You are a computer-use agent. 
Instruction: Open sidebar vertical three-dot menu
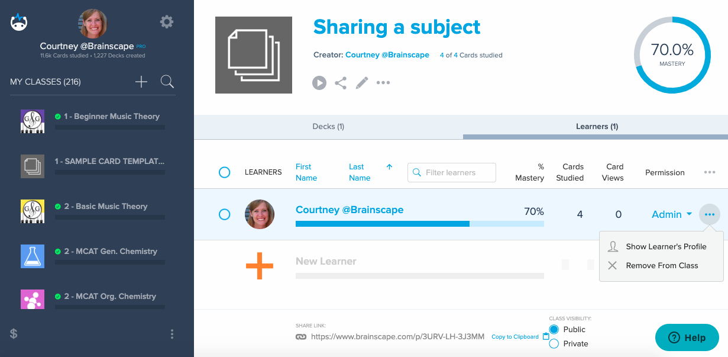pyautogui.click(x=172, y=334)
